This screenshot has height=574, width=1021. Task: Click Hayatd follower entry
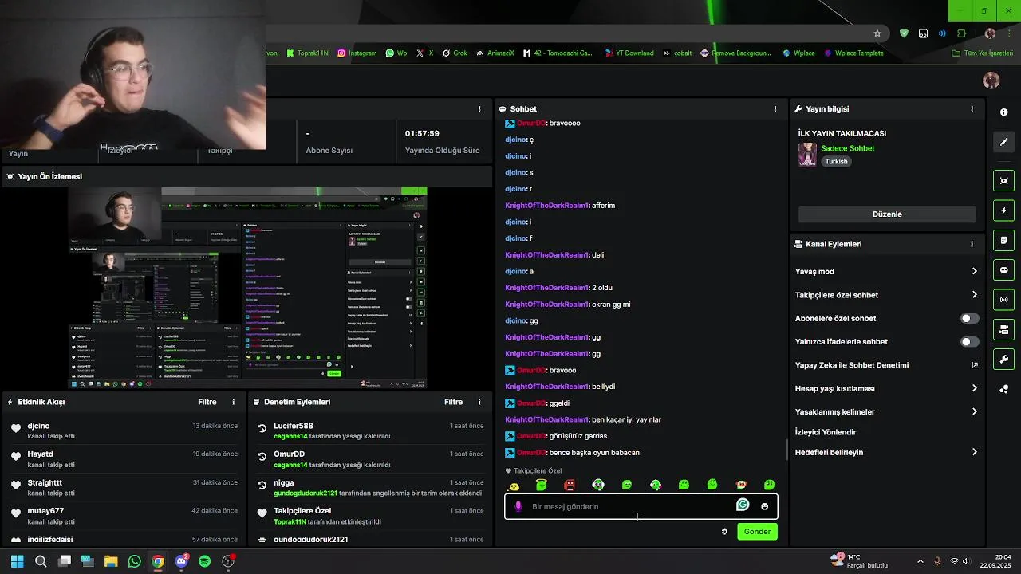point(40,454)
